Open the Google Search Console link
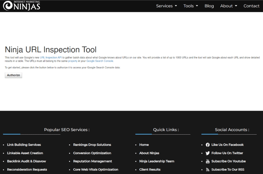This screenshot has width=263, height=174. pyautogui.click(x=100, y=61)
